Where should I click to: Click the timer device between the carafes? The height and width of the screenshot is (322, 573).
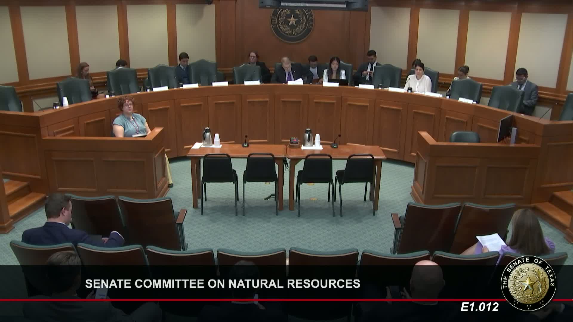click(294, 141)
